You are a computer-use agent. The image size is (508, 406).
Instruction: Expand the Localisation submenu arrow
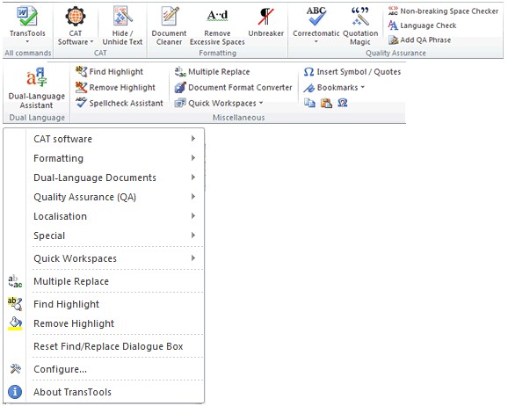point(193,216)
